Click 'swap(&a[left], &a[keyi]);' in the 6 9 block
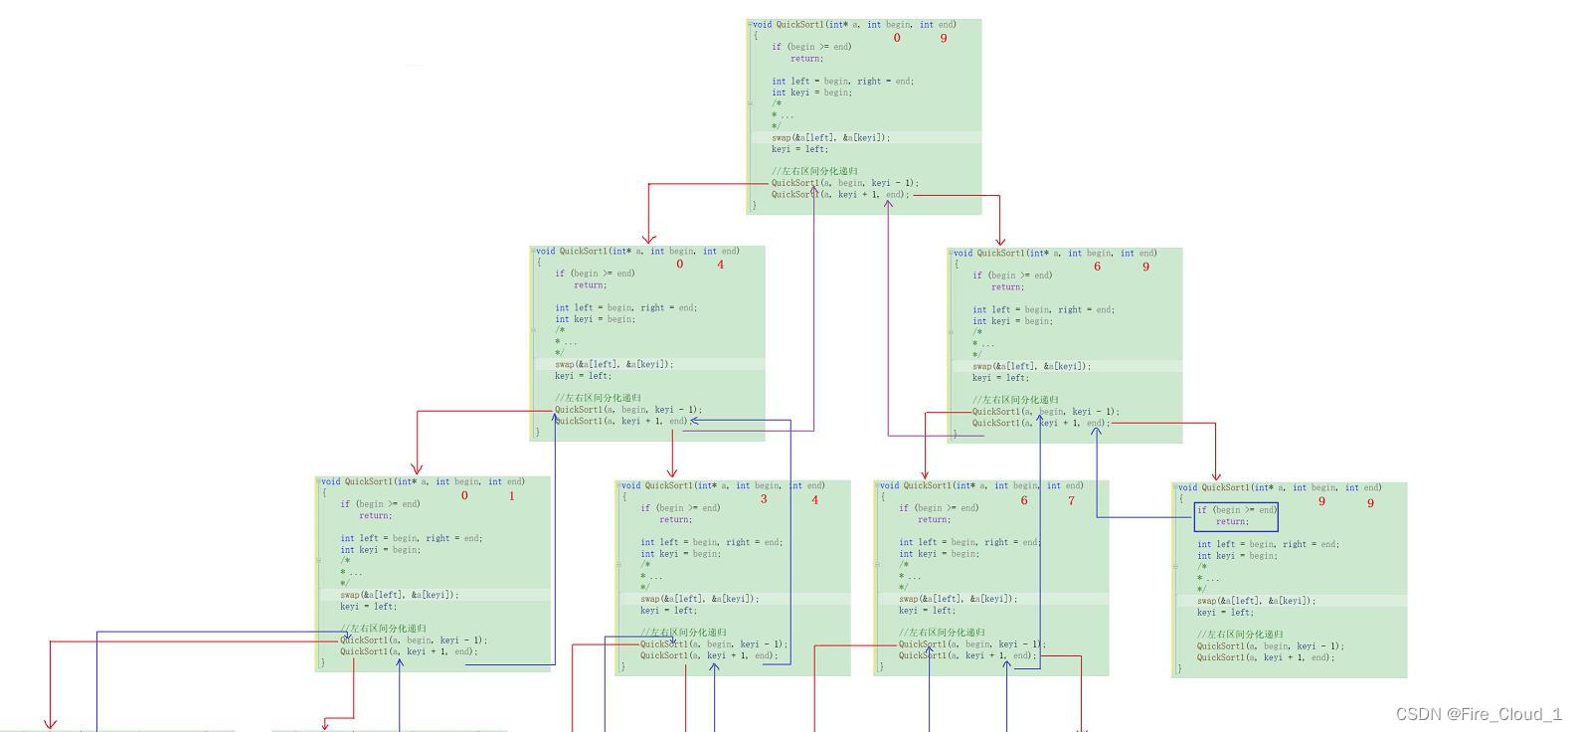 pyautogui.click(x=1031, y=367)
